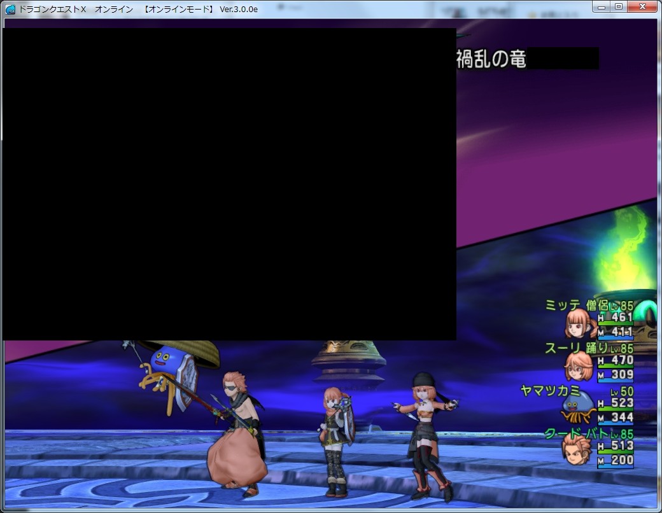Click ヤマツカミ's slime portrait in party list

tap(578, 408)
